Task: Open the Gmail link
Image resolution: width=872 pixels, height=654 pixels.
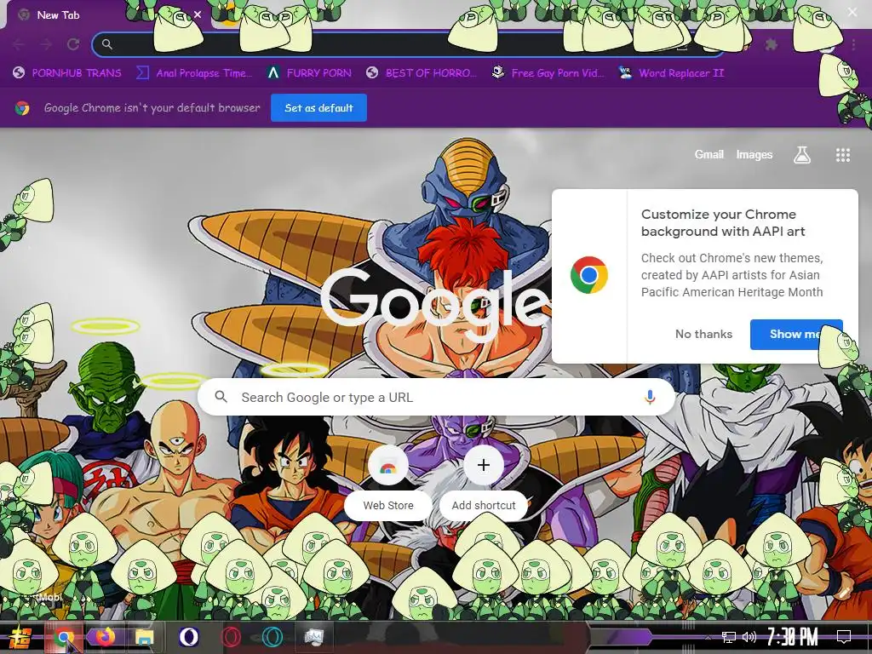Action: pos(708,155)
